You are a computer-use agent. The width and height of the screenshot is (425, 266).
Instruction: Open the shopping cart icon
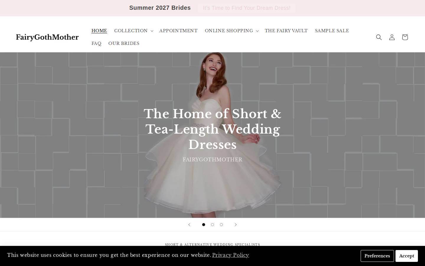click(x=405, y=37)
